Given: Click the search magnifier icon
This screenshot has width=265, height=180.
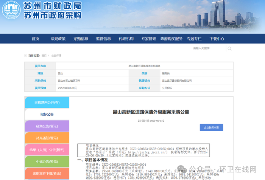Looking at the screenshot, I should point(229,48).
